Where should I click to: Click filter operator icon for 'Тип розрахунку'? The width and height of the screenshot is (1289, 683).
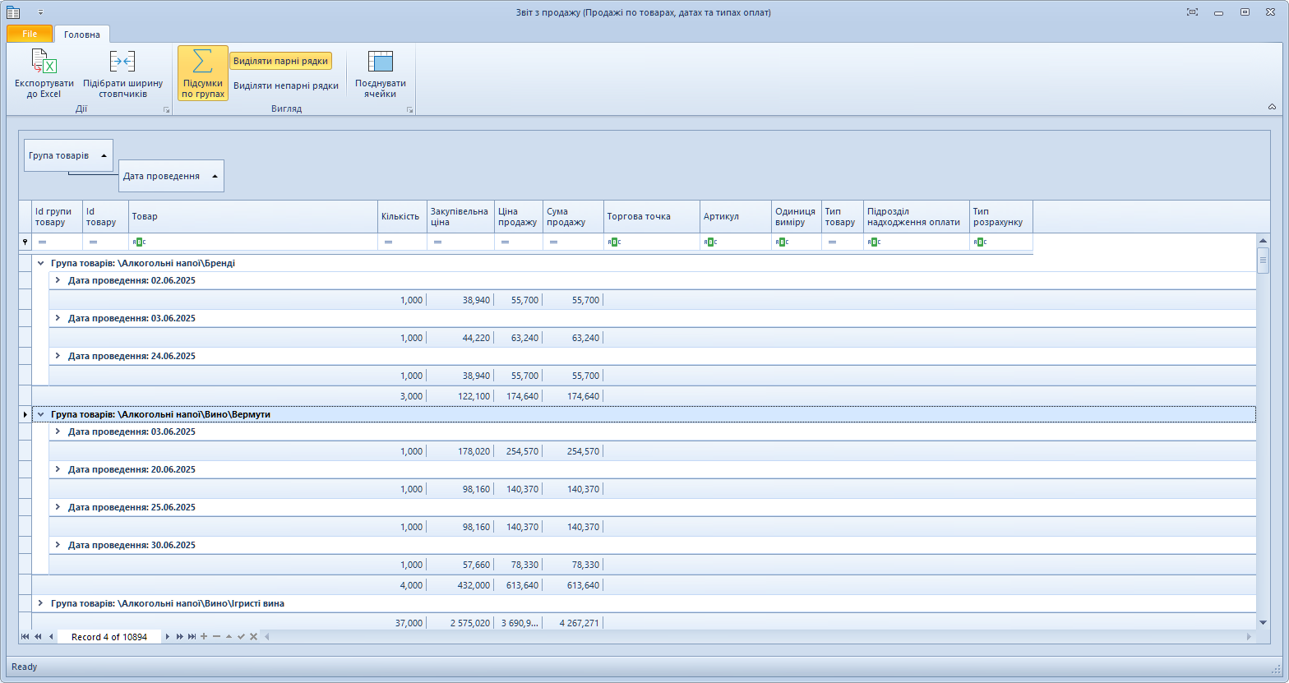pyautogui.click(x=980, y=242)
